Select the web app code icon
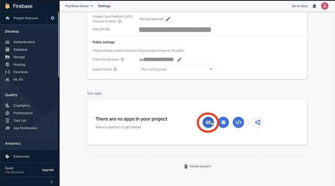 pyautogui.click(x=238, y=122)
